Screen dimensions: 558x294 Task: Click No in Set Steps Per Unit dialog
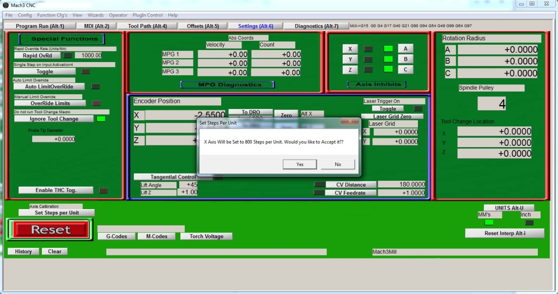338,164
